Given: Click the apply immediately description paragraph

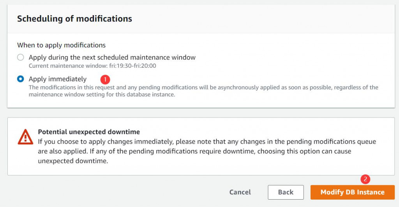Looking at the screenshot, I should coord(203,91).
